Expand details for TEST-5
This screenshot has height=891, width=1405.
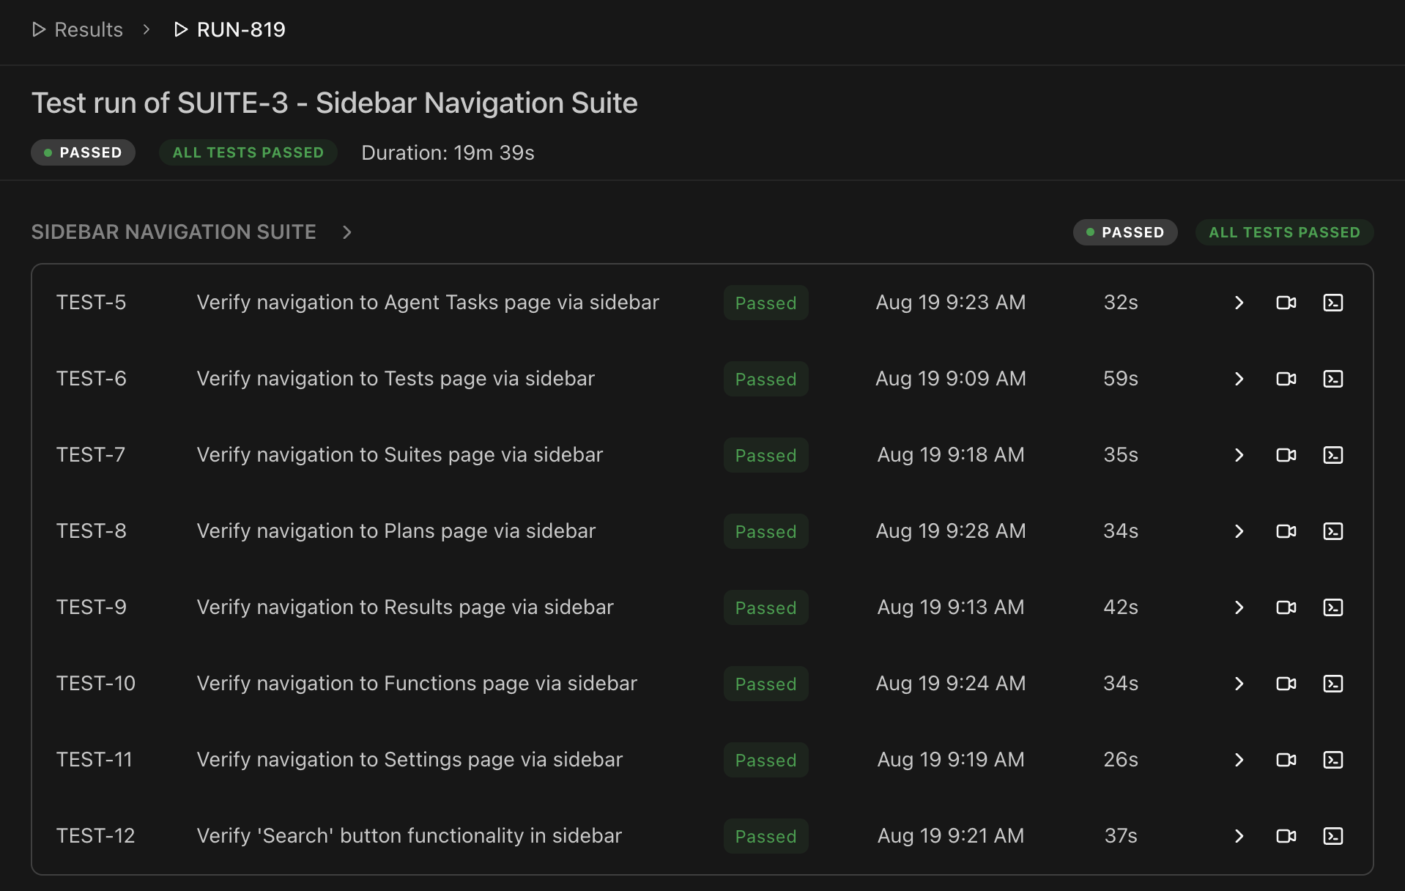(1239, 302)
